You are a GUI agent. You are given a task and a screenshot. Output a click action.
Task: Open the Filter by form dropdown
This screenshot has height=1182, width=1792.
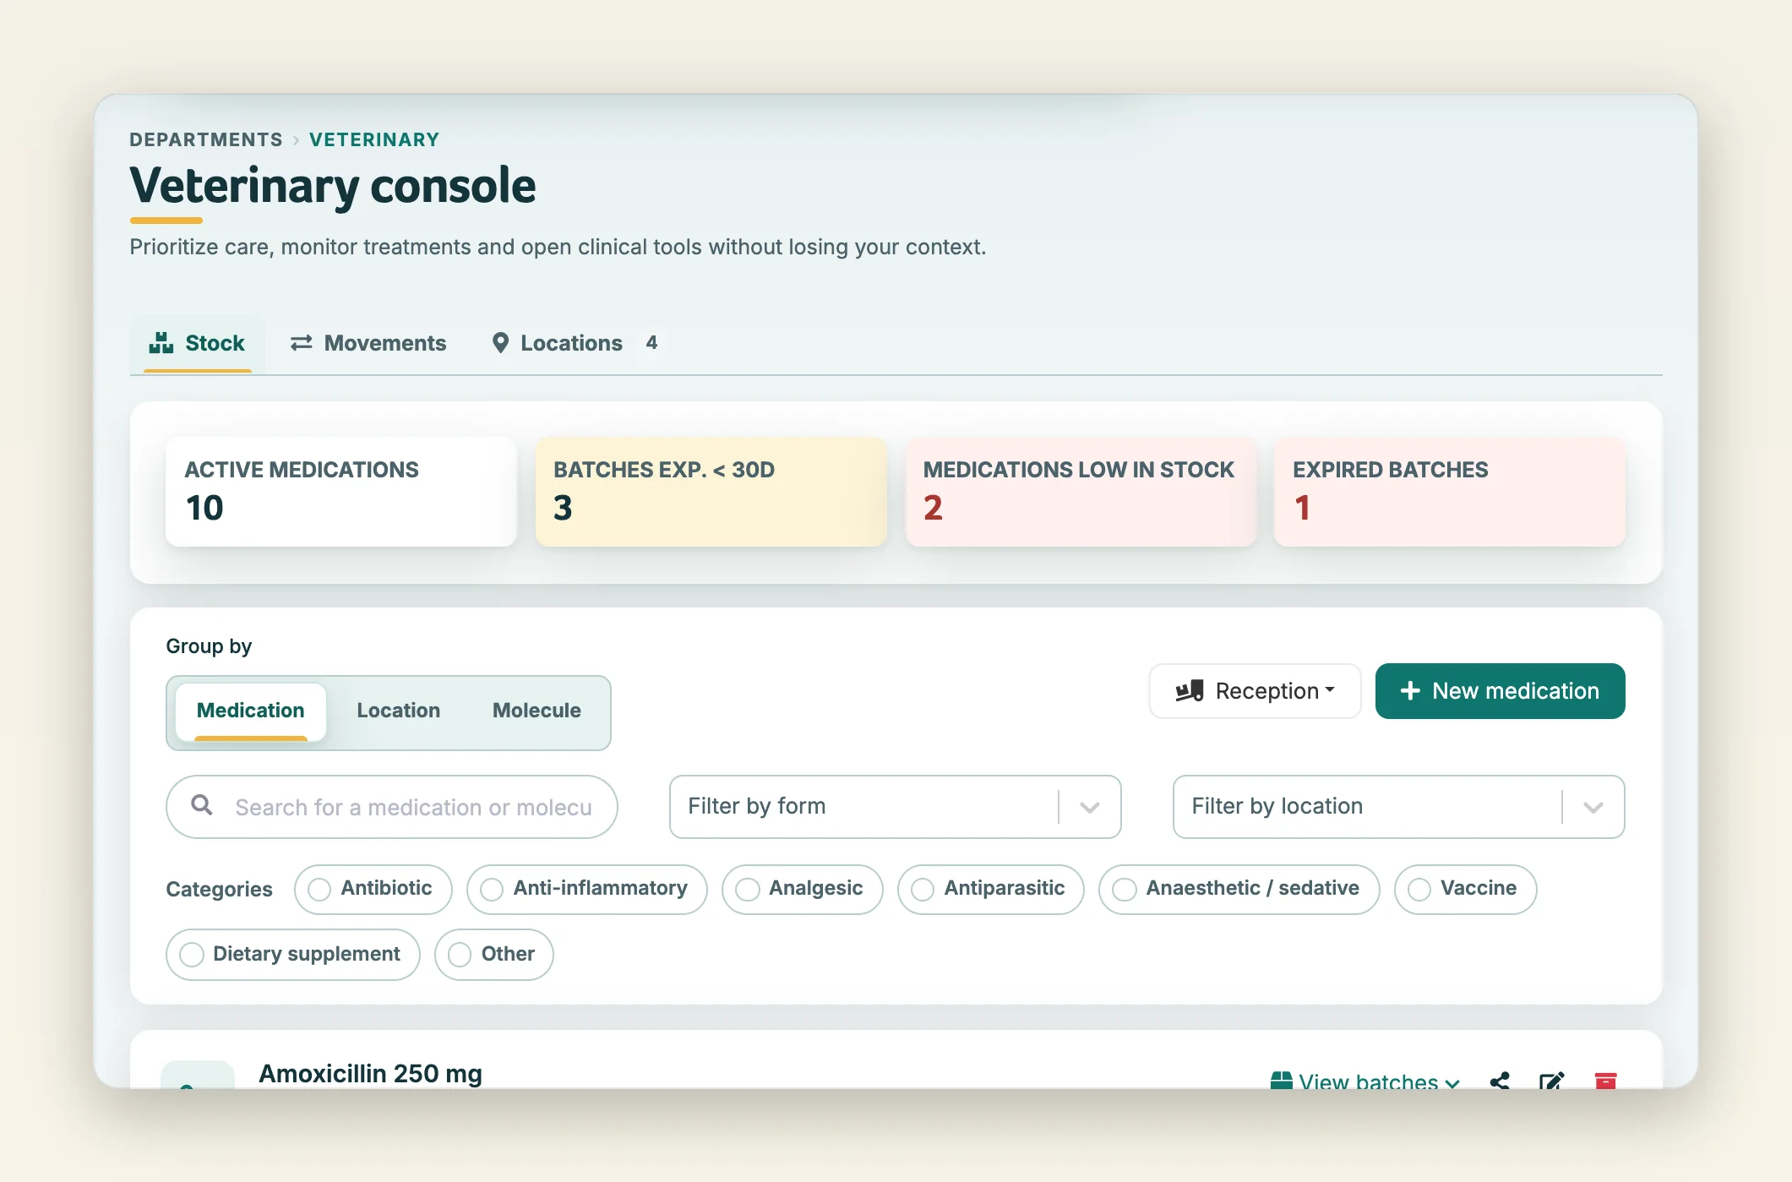(x=896, y=807)
